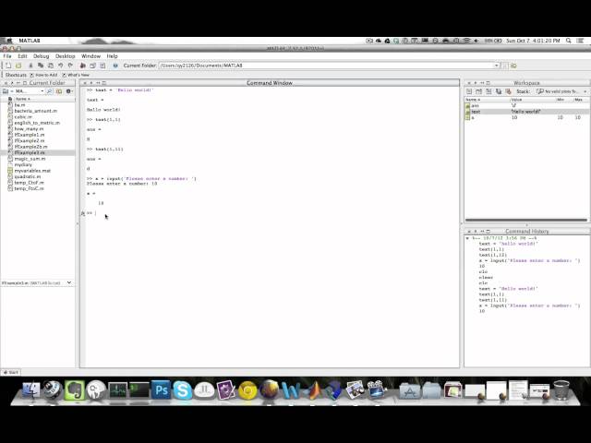Open Finder from the Dock
Screen dimensions: 591x443
tap(30, 389)
